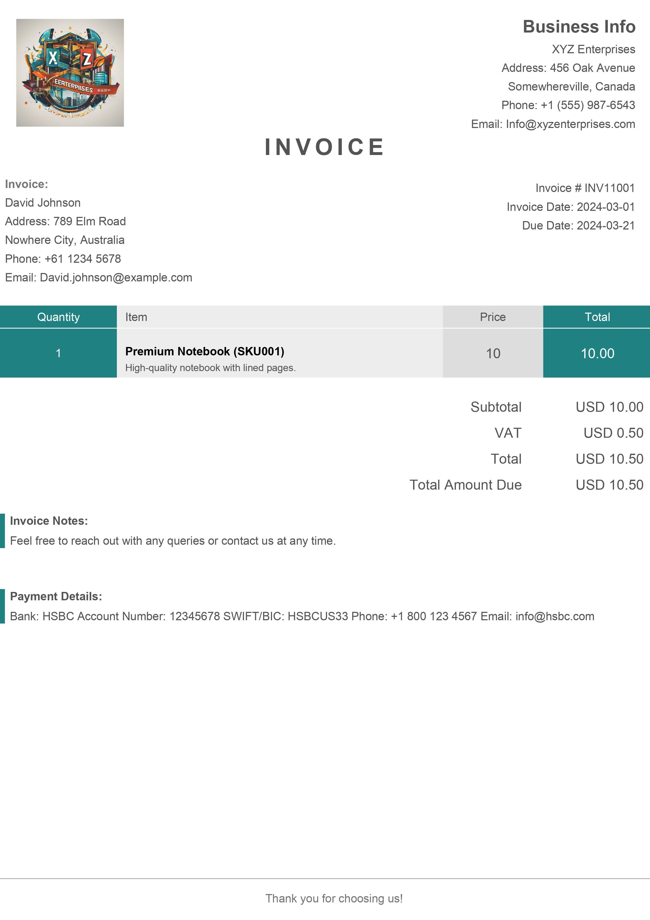This screenshot has height=920, width=650.
Task: Select the Price column header
Action: 493,317
